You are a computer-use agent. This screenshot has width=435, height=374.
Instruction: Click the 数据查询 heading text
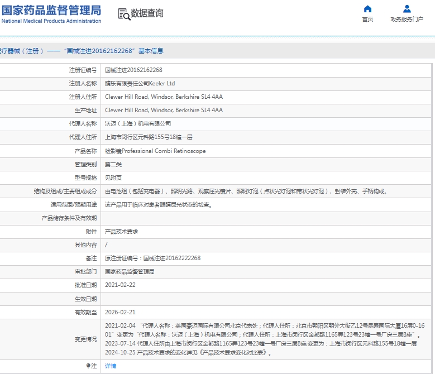(147, 13)
